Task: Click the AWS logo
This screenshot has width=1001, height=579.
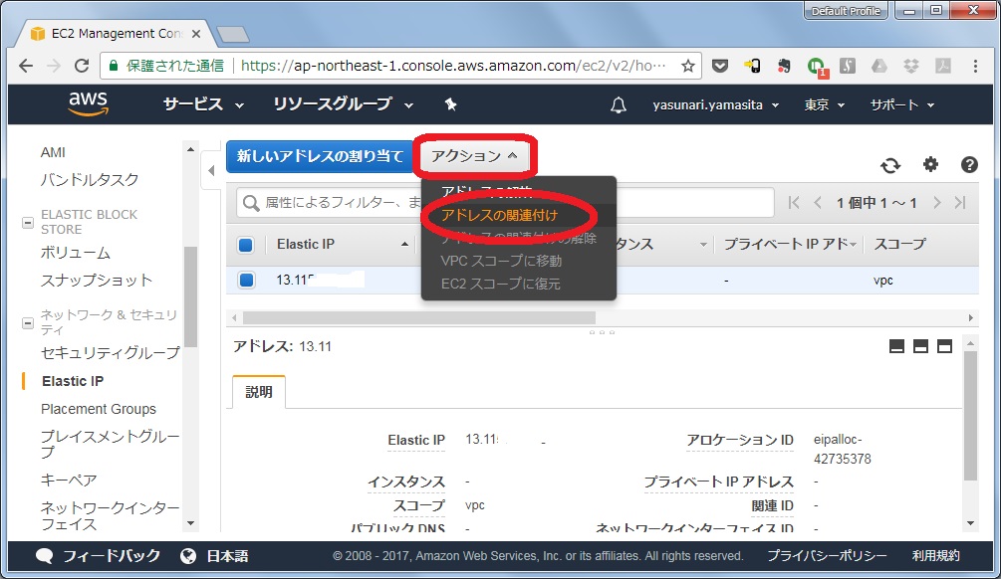Action: point(88,103)
